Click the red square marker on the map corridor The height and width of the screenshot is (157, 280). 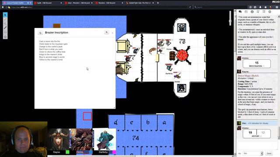click(87, 116)
